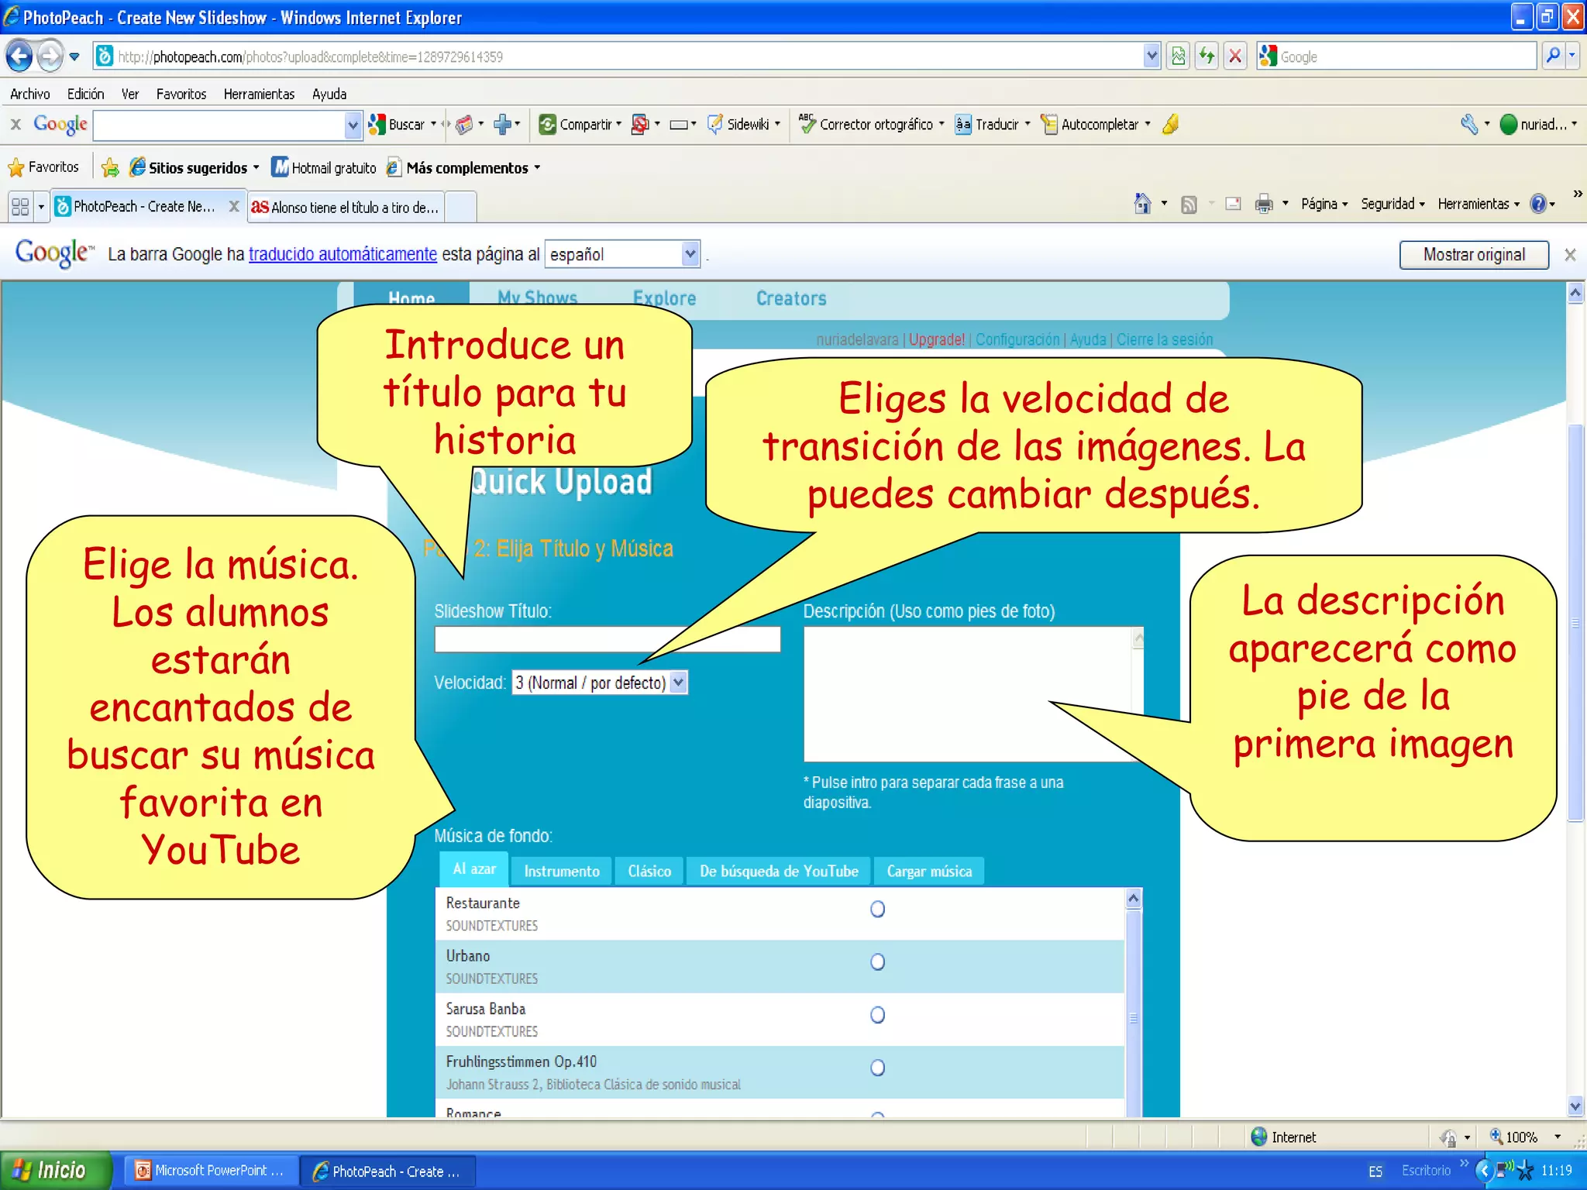This screenshot has width=1587, height=1190.
Task: Switch to De búsqueda de YouTube tab
Action: (x=779, y=871)
